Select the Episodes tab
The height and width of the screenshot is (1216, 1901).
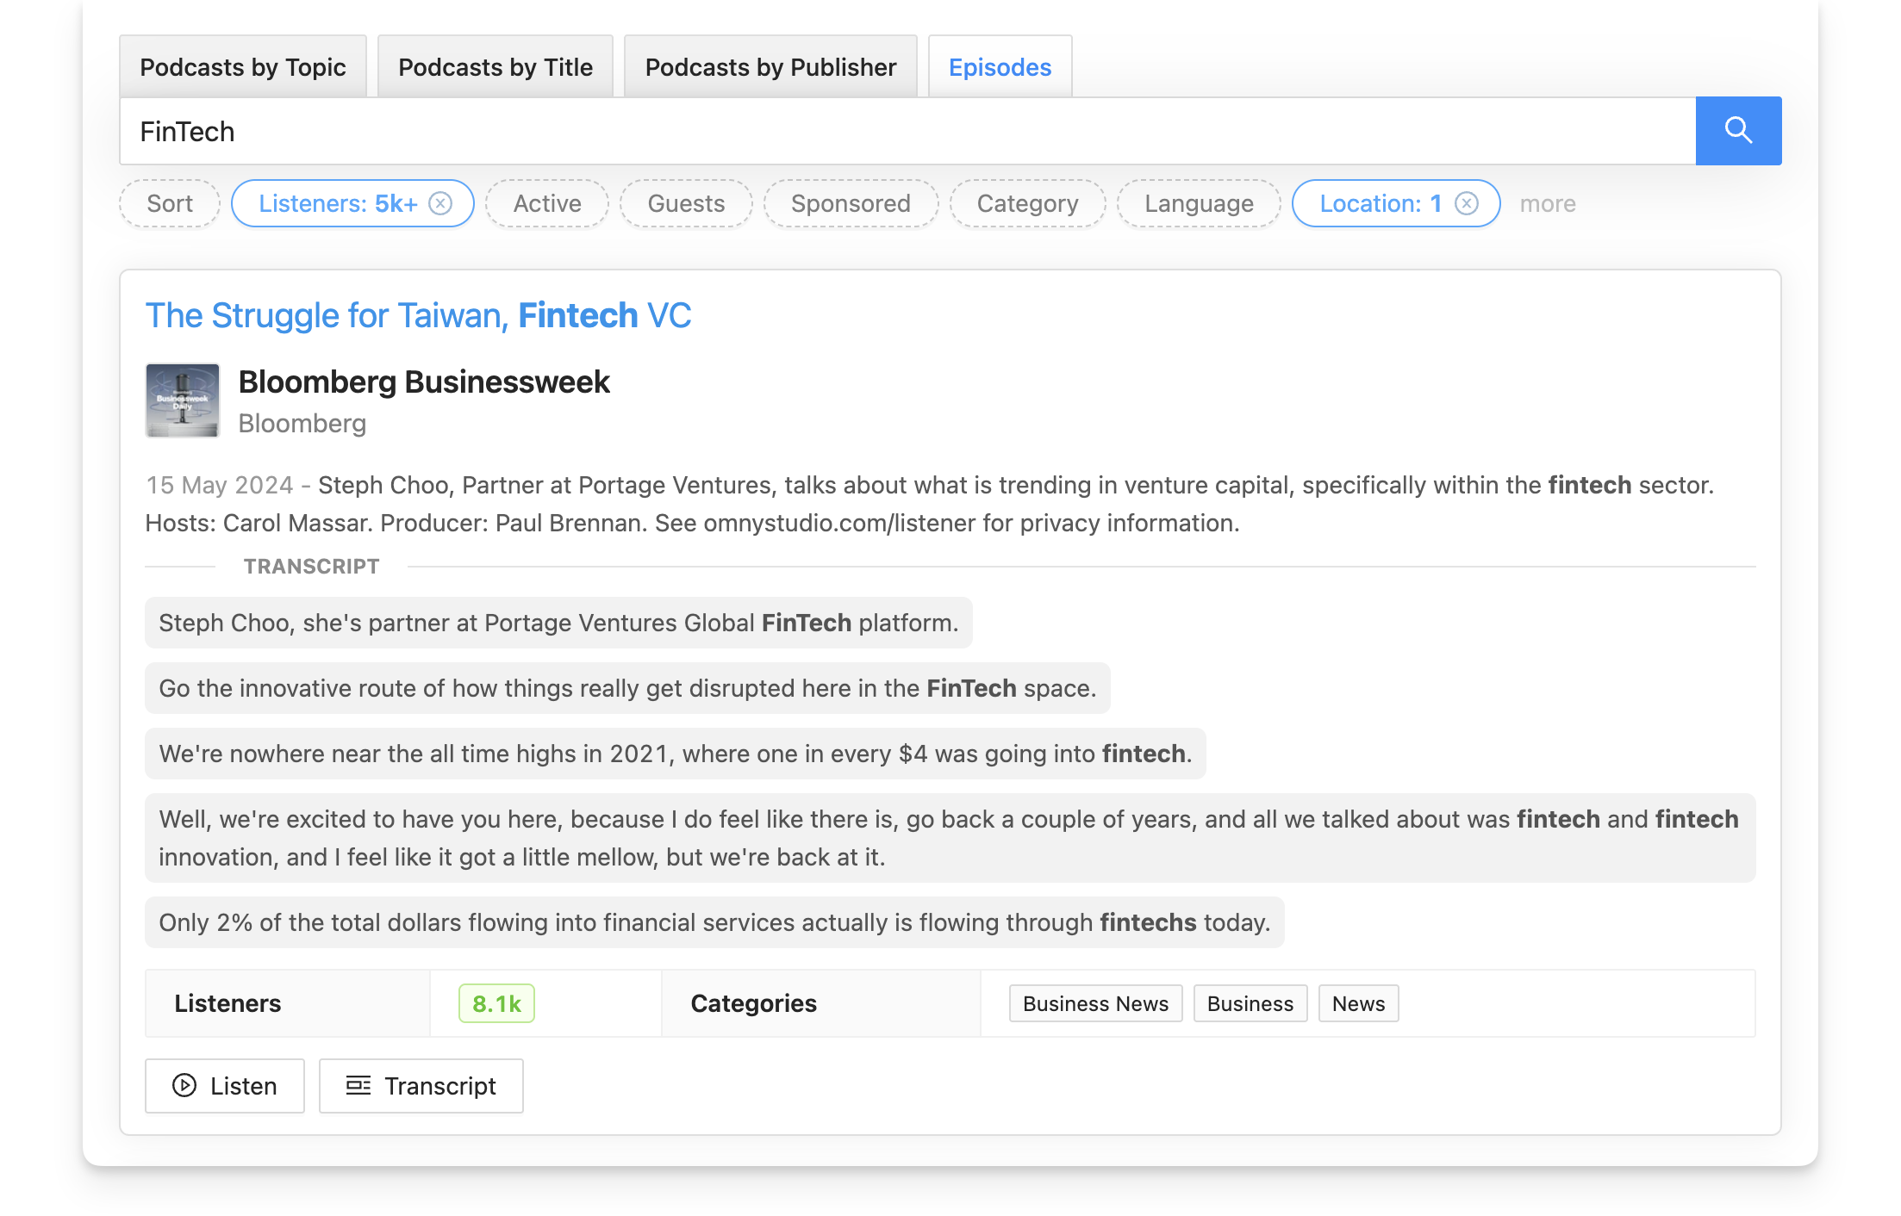pyautogui.click(x=1000, y=66)
